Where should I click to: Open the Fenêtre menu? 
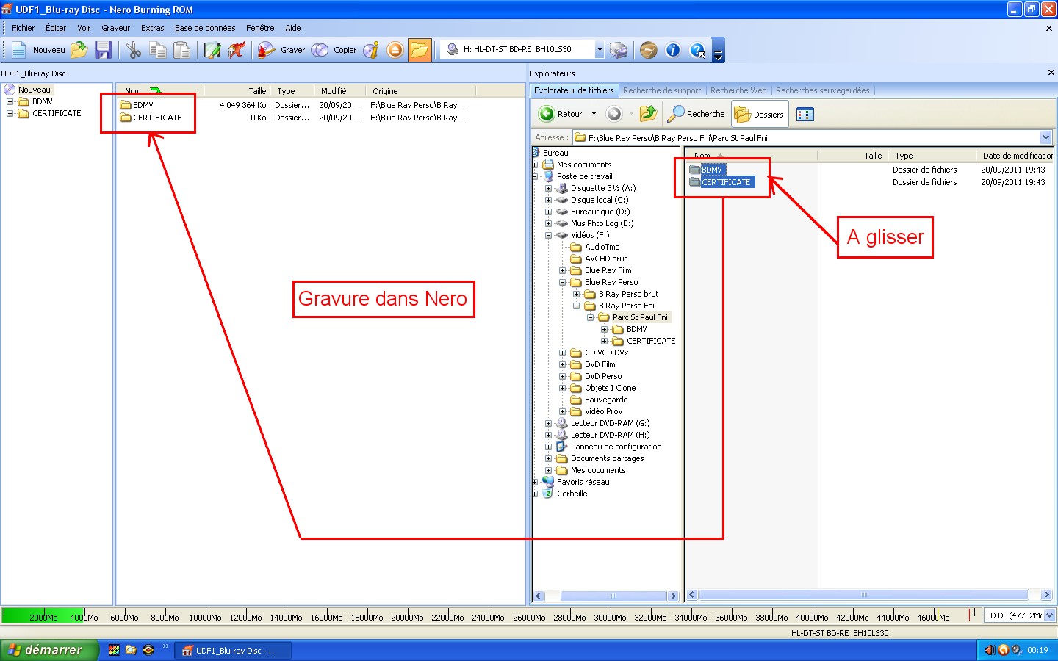(260, 28)
